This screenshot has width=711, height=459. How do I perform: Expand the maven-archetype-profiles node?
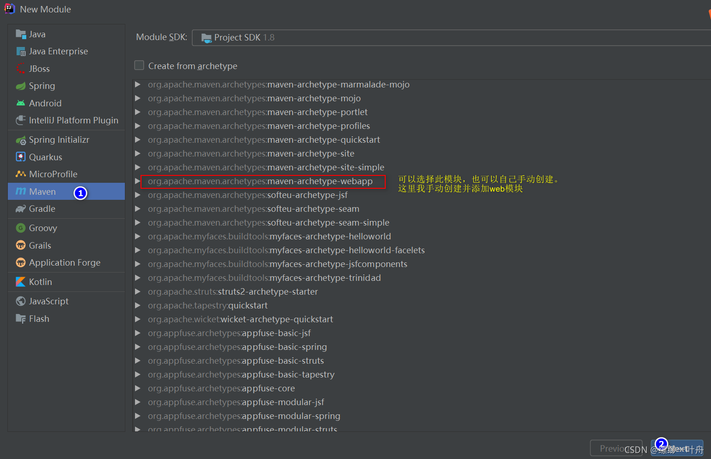(x=137, y=126)
